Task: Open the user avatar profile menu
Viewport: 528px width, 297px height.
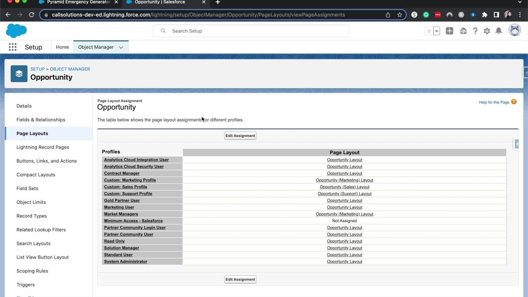Action: coord(514,30)
